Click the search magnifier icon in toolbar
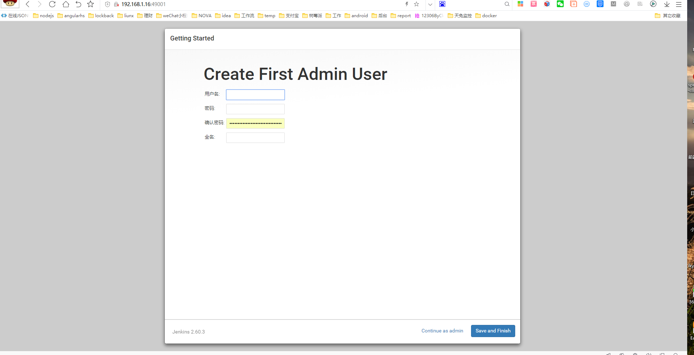Viewport: 694px width, 355px height. coord(507,4)
